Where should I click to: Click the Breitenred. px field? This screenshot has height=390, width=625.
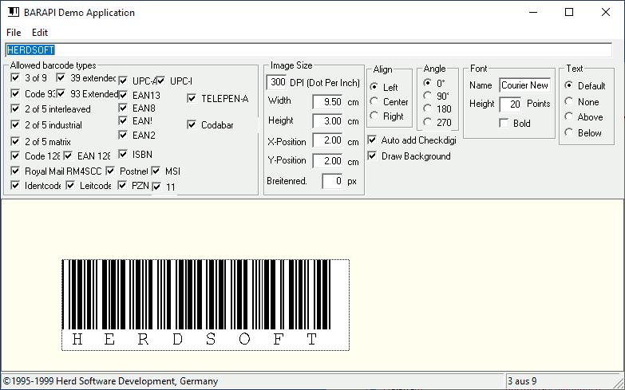(332, 181)
